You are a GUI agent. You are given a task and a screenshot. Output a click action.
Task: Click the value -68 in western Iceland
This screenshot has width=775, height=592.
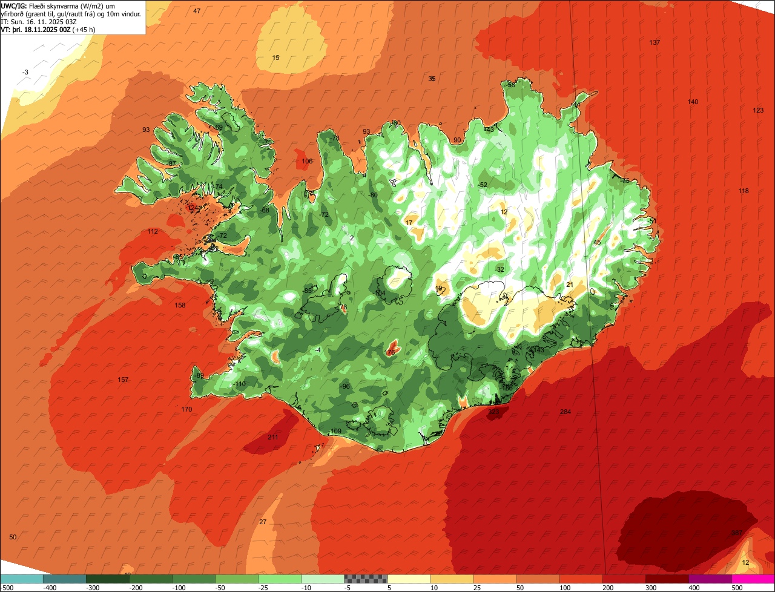click(265, 210)
